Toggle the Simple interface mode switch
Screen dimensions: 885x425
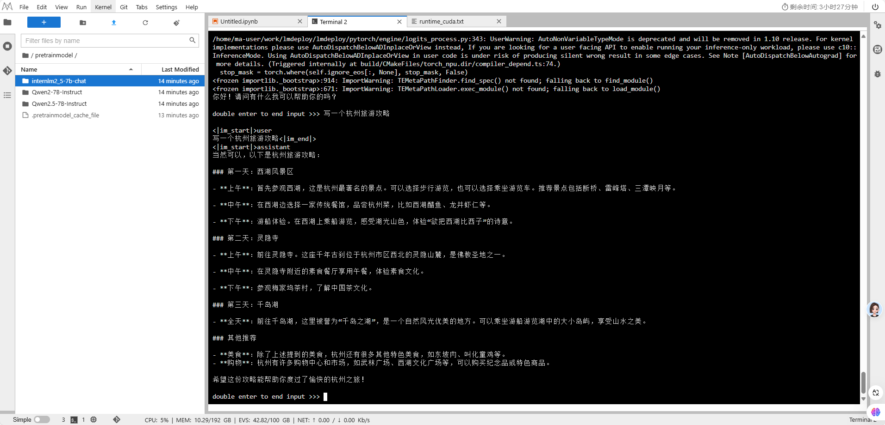pos(42,419)
